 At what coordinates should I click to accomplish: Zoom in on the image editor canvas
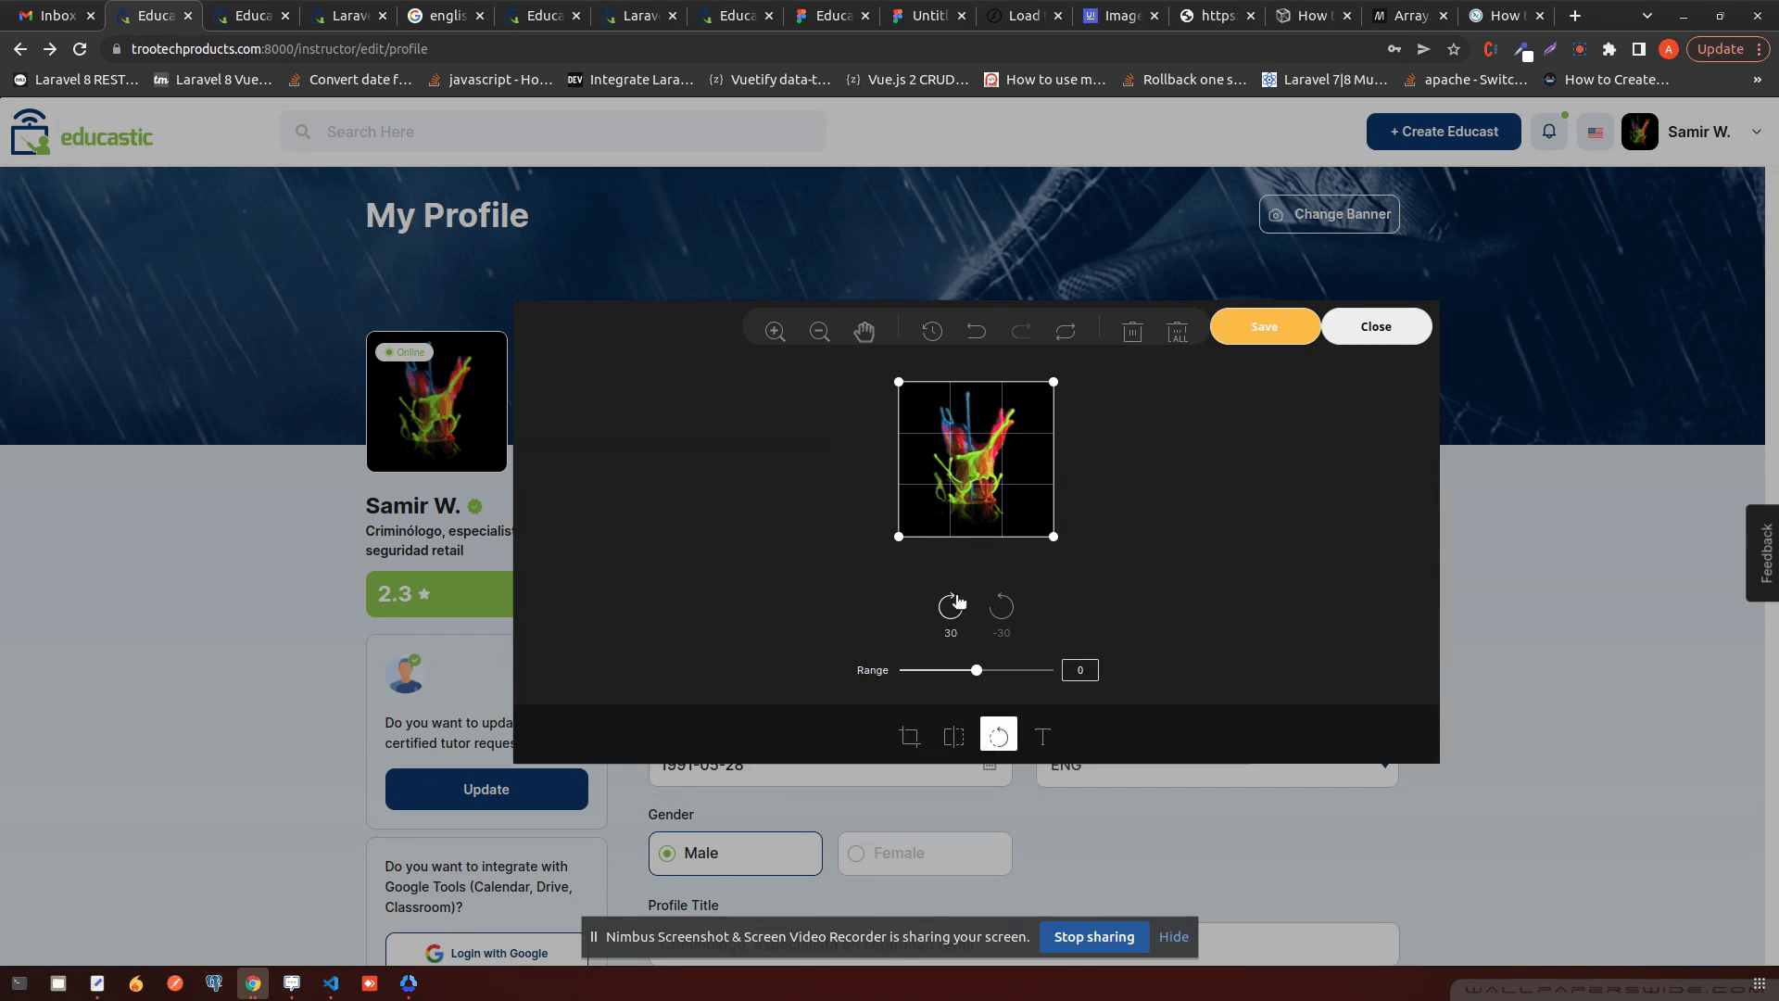775,332
